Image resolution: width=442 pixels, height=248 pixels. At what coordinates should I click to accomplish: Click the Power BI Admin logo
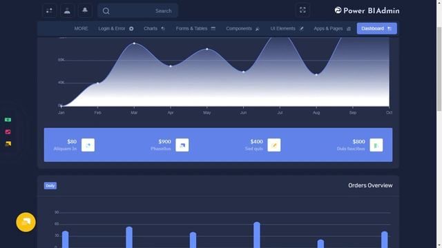click(367, 11)
